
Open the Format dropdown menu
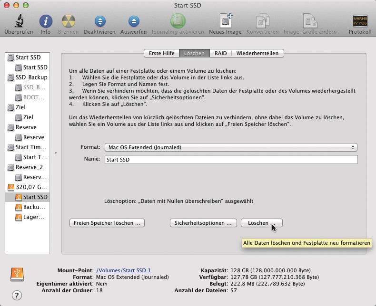coord(231,147)
